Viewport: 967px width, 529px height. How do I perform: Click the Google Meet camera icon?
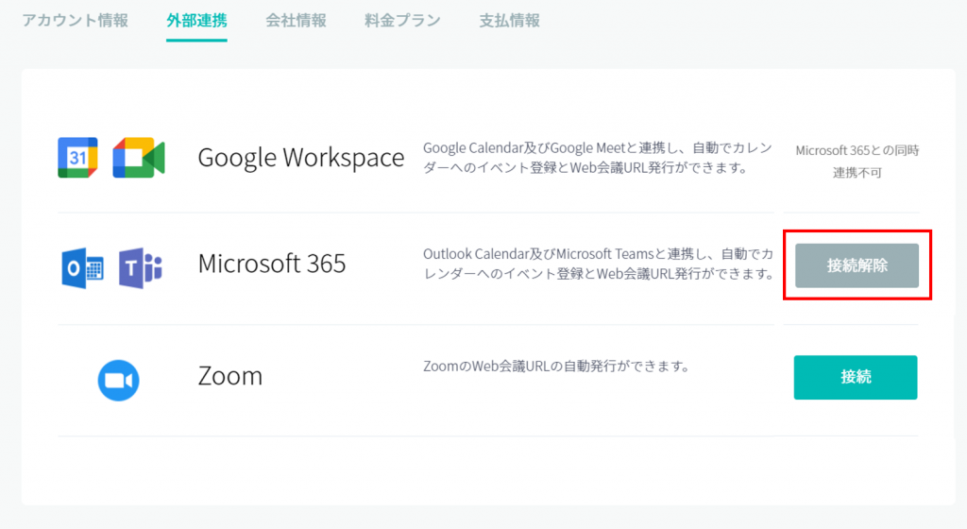138,158
